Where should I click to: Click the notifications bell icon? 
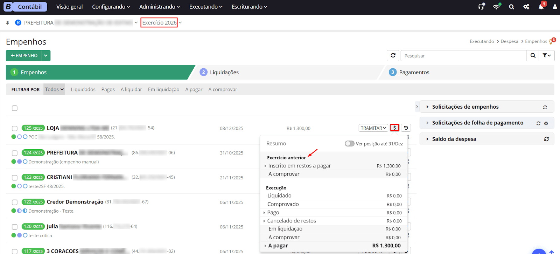(541, 7)
